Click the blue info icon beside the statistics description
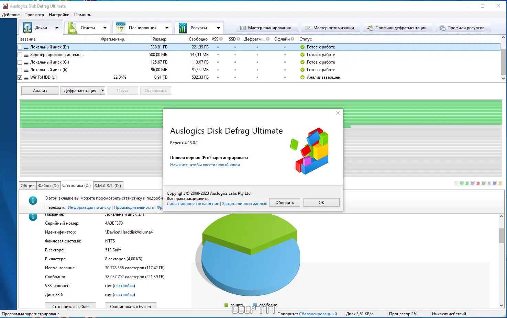This screenshot has height=318, width=507. [33, 201]
